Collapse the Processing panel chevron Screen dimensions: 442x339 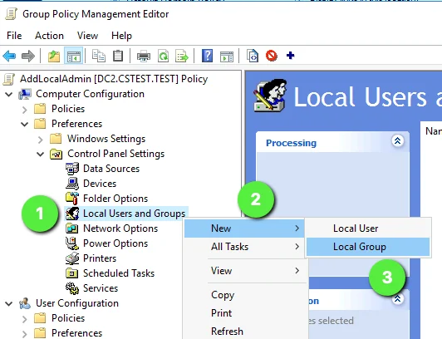coord(397,140)
